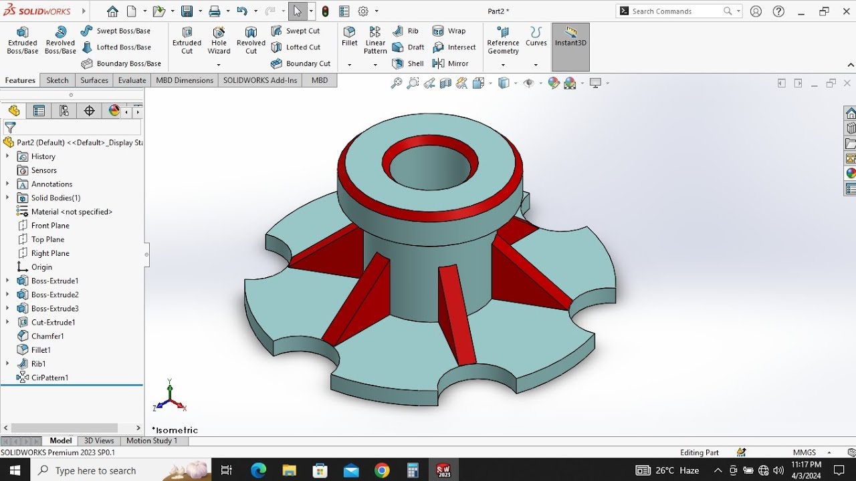Open the Motion Study 1 tab

pyautogui.click(x=152, y=441)
